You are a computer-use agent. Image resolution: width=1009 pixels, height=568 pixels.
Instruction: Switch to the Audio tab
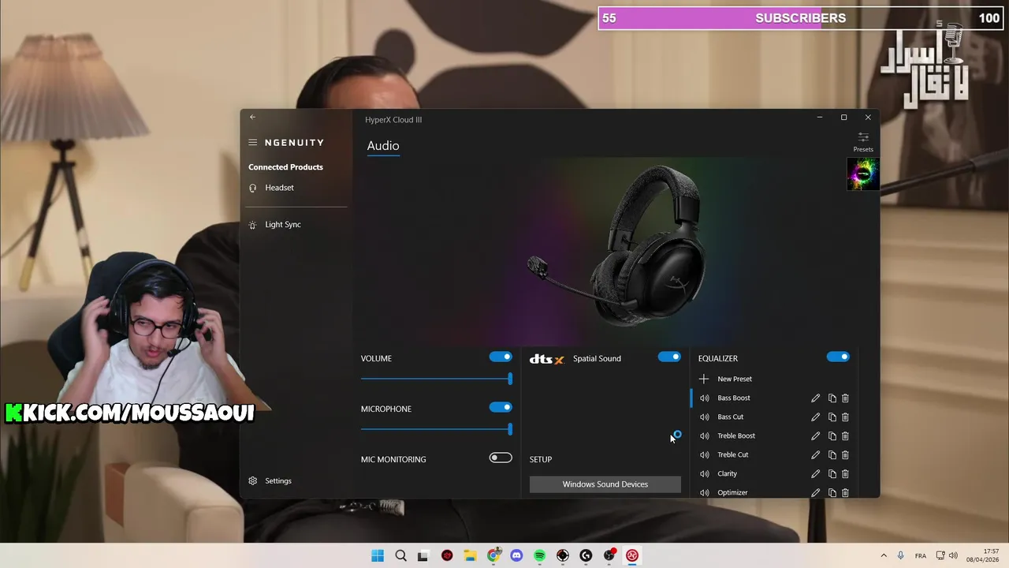(383, 146)
